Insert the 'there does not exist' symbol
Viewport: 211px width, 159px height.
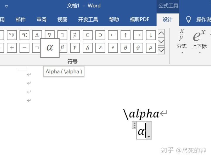tap(75, 35)
